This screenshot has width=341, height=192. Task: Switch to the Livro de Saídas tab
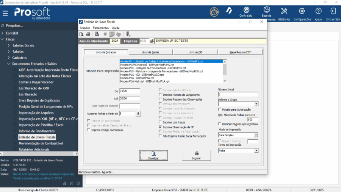click(150, 52)
